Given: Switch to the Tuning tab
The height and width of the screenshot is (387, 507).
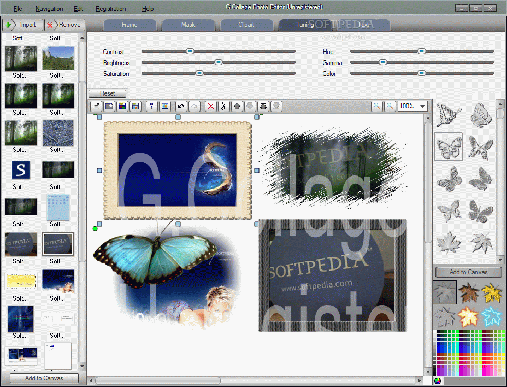Looking at the screenshot, I should (x=305, y=25).
